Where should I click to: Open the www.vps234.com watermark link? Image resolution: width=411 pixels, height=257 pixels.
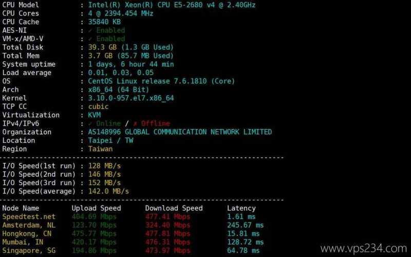click(x=363, y=248)
